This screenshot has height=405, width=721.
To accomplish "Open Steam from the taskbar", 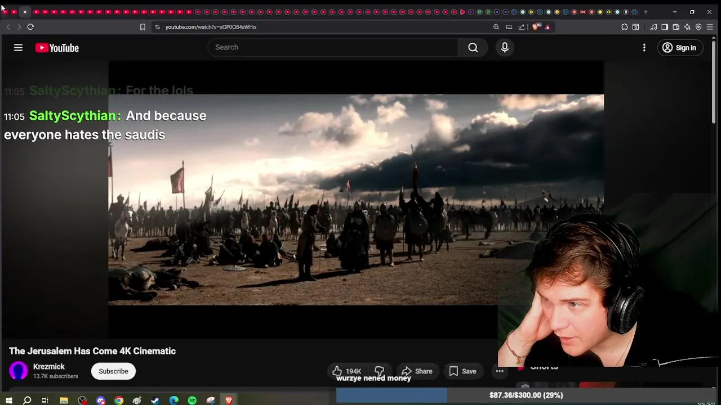I will [155, 400].
